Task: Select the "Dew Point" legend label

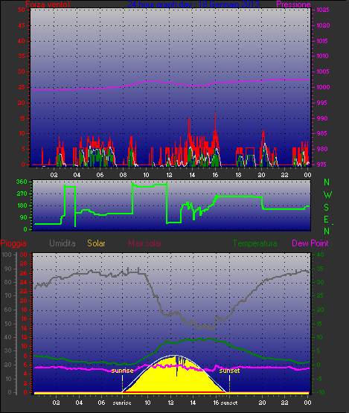Action: click(310, 243)
